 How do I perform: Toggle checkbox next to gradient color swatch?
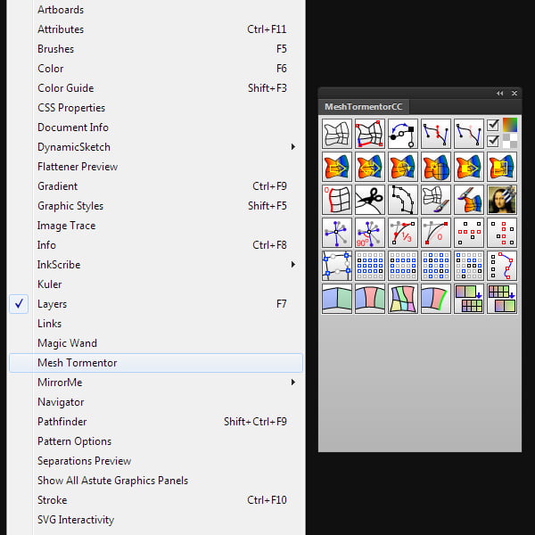click(x=493, y=125)
